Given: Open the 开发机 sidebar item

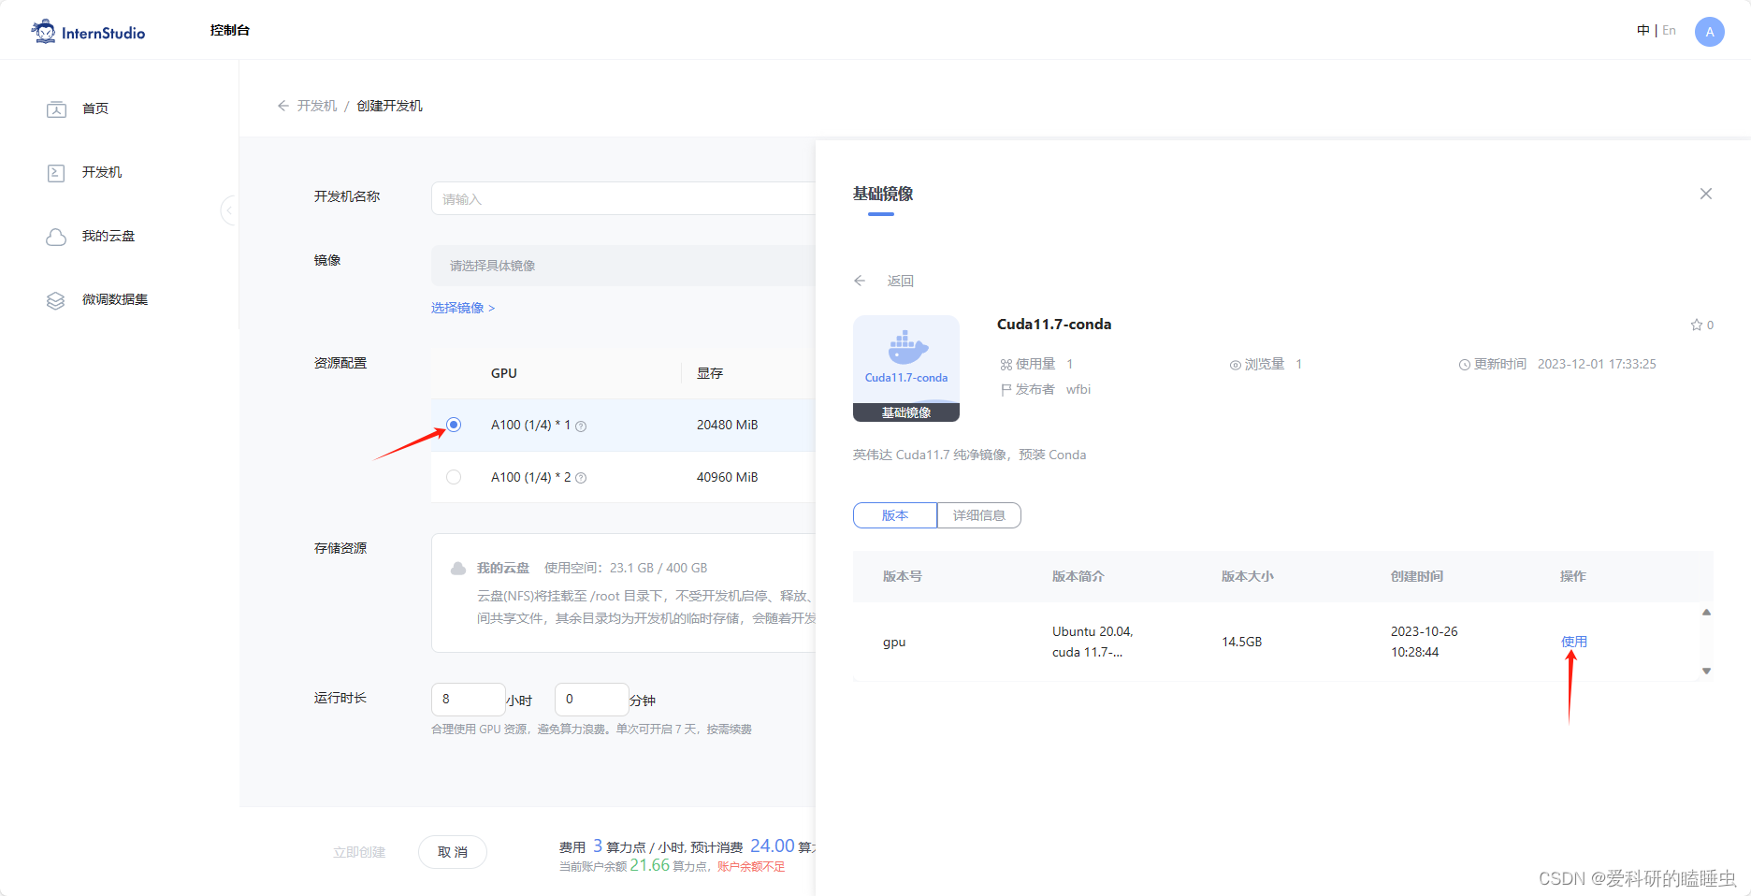Looking at the screenshot, I should click(x=101, y=172).
